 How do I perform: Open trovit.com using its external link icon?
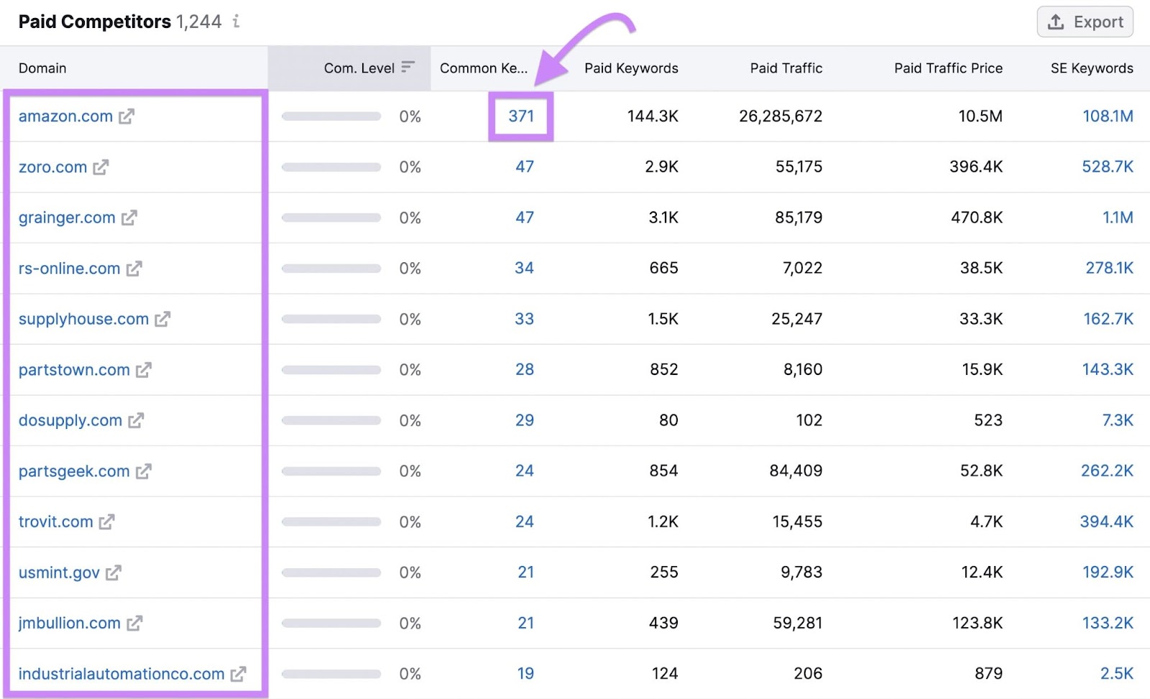[106, 522]
